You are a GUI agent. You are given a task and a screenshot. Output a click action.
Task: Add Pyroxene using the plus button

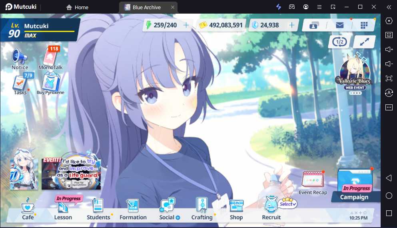point(292,25)
